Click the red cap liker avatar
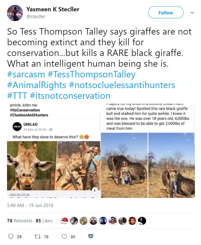This screenshot has width=201, height=245. point(64,221)
